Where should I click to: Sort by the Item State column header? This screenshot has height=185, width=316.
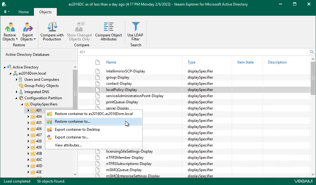click(245, 62)
